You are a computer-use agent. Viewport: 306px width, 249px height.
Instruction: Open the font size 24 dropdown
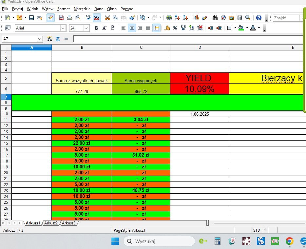[86, 28]
